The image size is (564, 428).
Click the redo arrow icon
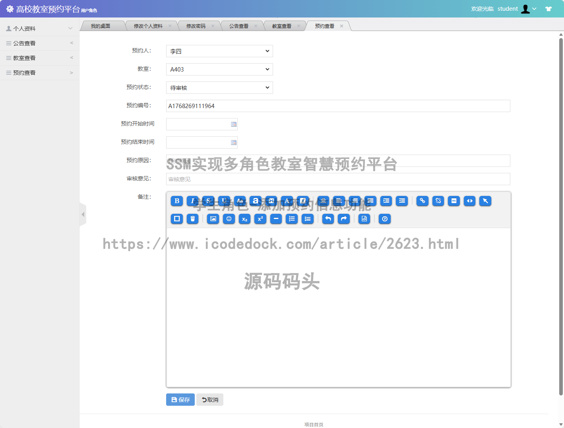tap(344, 219)
